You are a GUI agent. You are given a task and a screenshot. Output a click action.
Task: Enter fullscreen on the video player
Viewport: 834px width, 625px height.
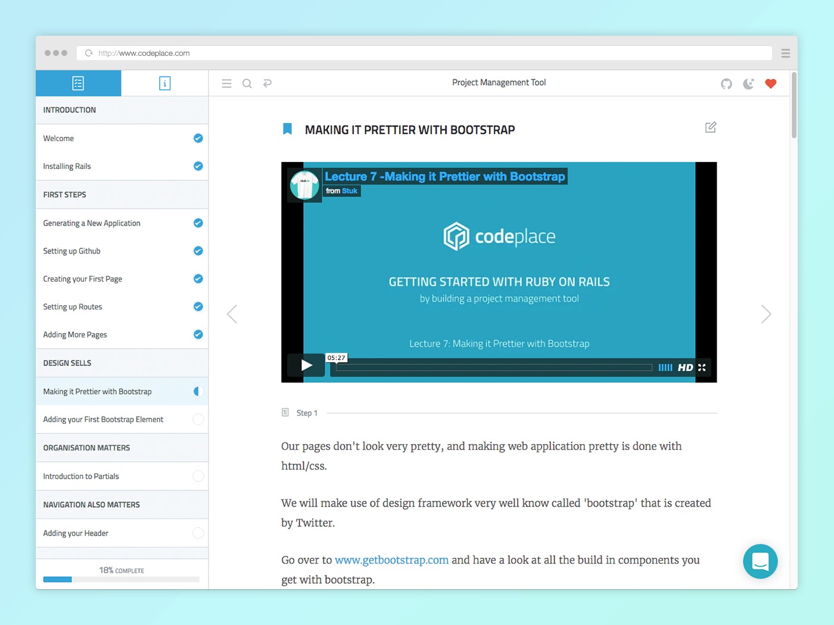coord(702,367)
